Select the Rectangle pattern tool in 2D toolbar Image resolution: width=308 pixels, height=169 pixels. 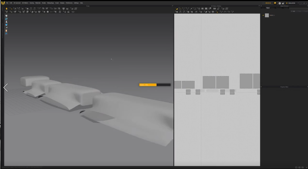202,9
